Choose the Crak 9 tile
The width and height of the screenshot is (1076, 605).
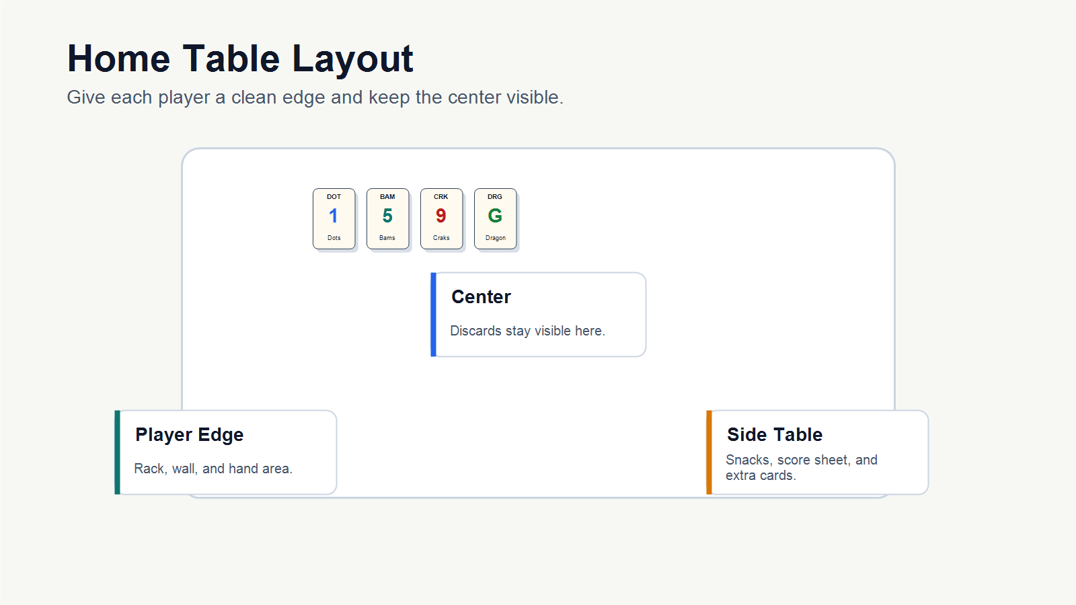[442, 218]
